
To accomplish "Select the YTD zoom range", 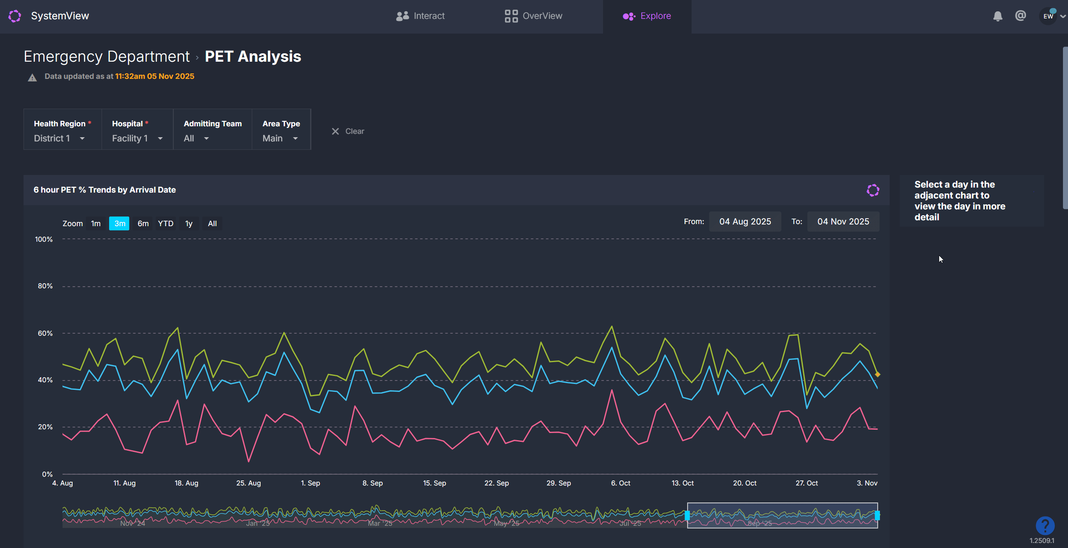I will click(165, 224).
